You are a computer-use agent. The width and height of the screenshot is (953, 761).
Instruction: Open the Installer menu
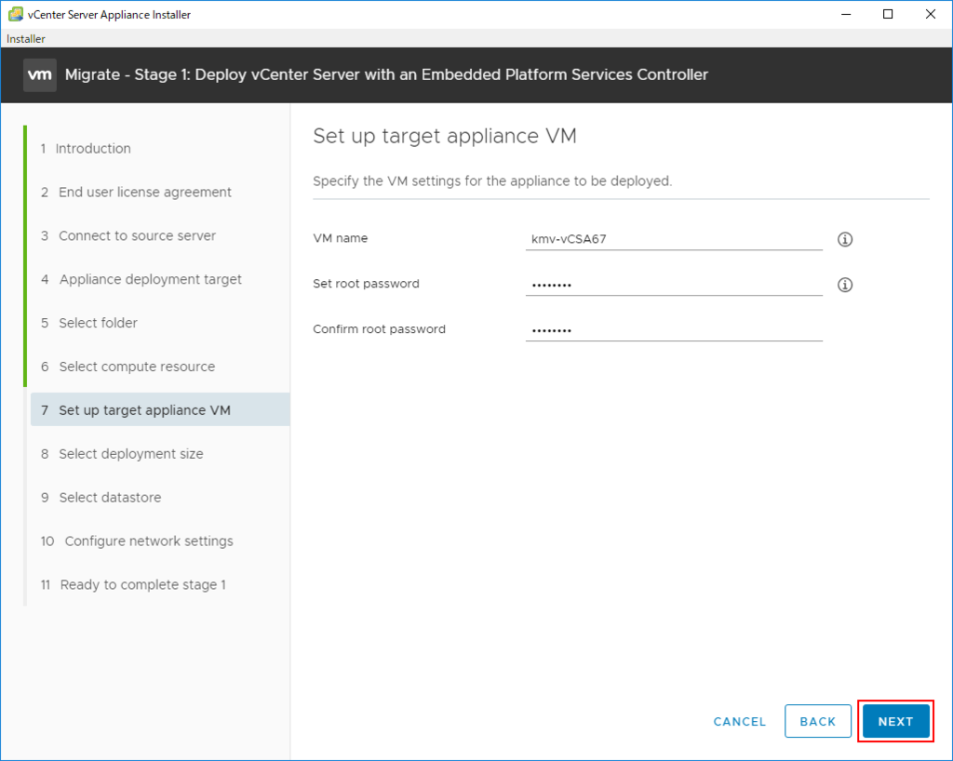click(26, 39)
